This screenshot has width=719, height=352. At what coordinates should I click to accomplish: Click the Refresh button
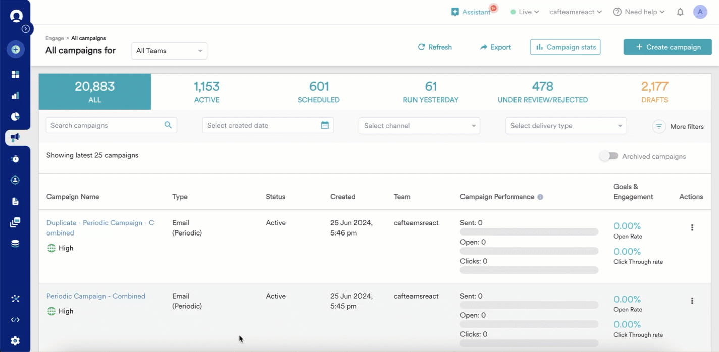pos(435,47)
